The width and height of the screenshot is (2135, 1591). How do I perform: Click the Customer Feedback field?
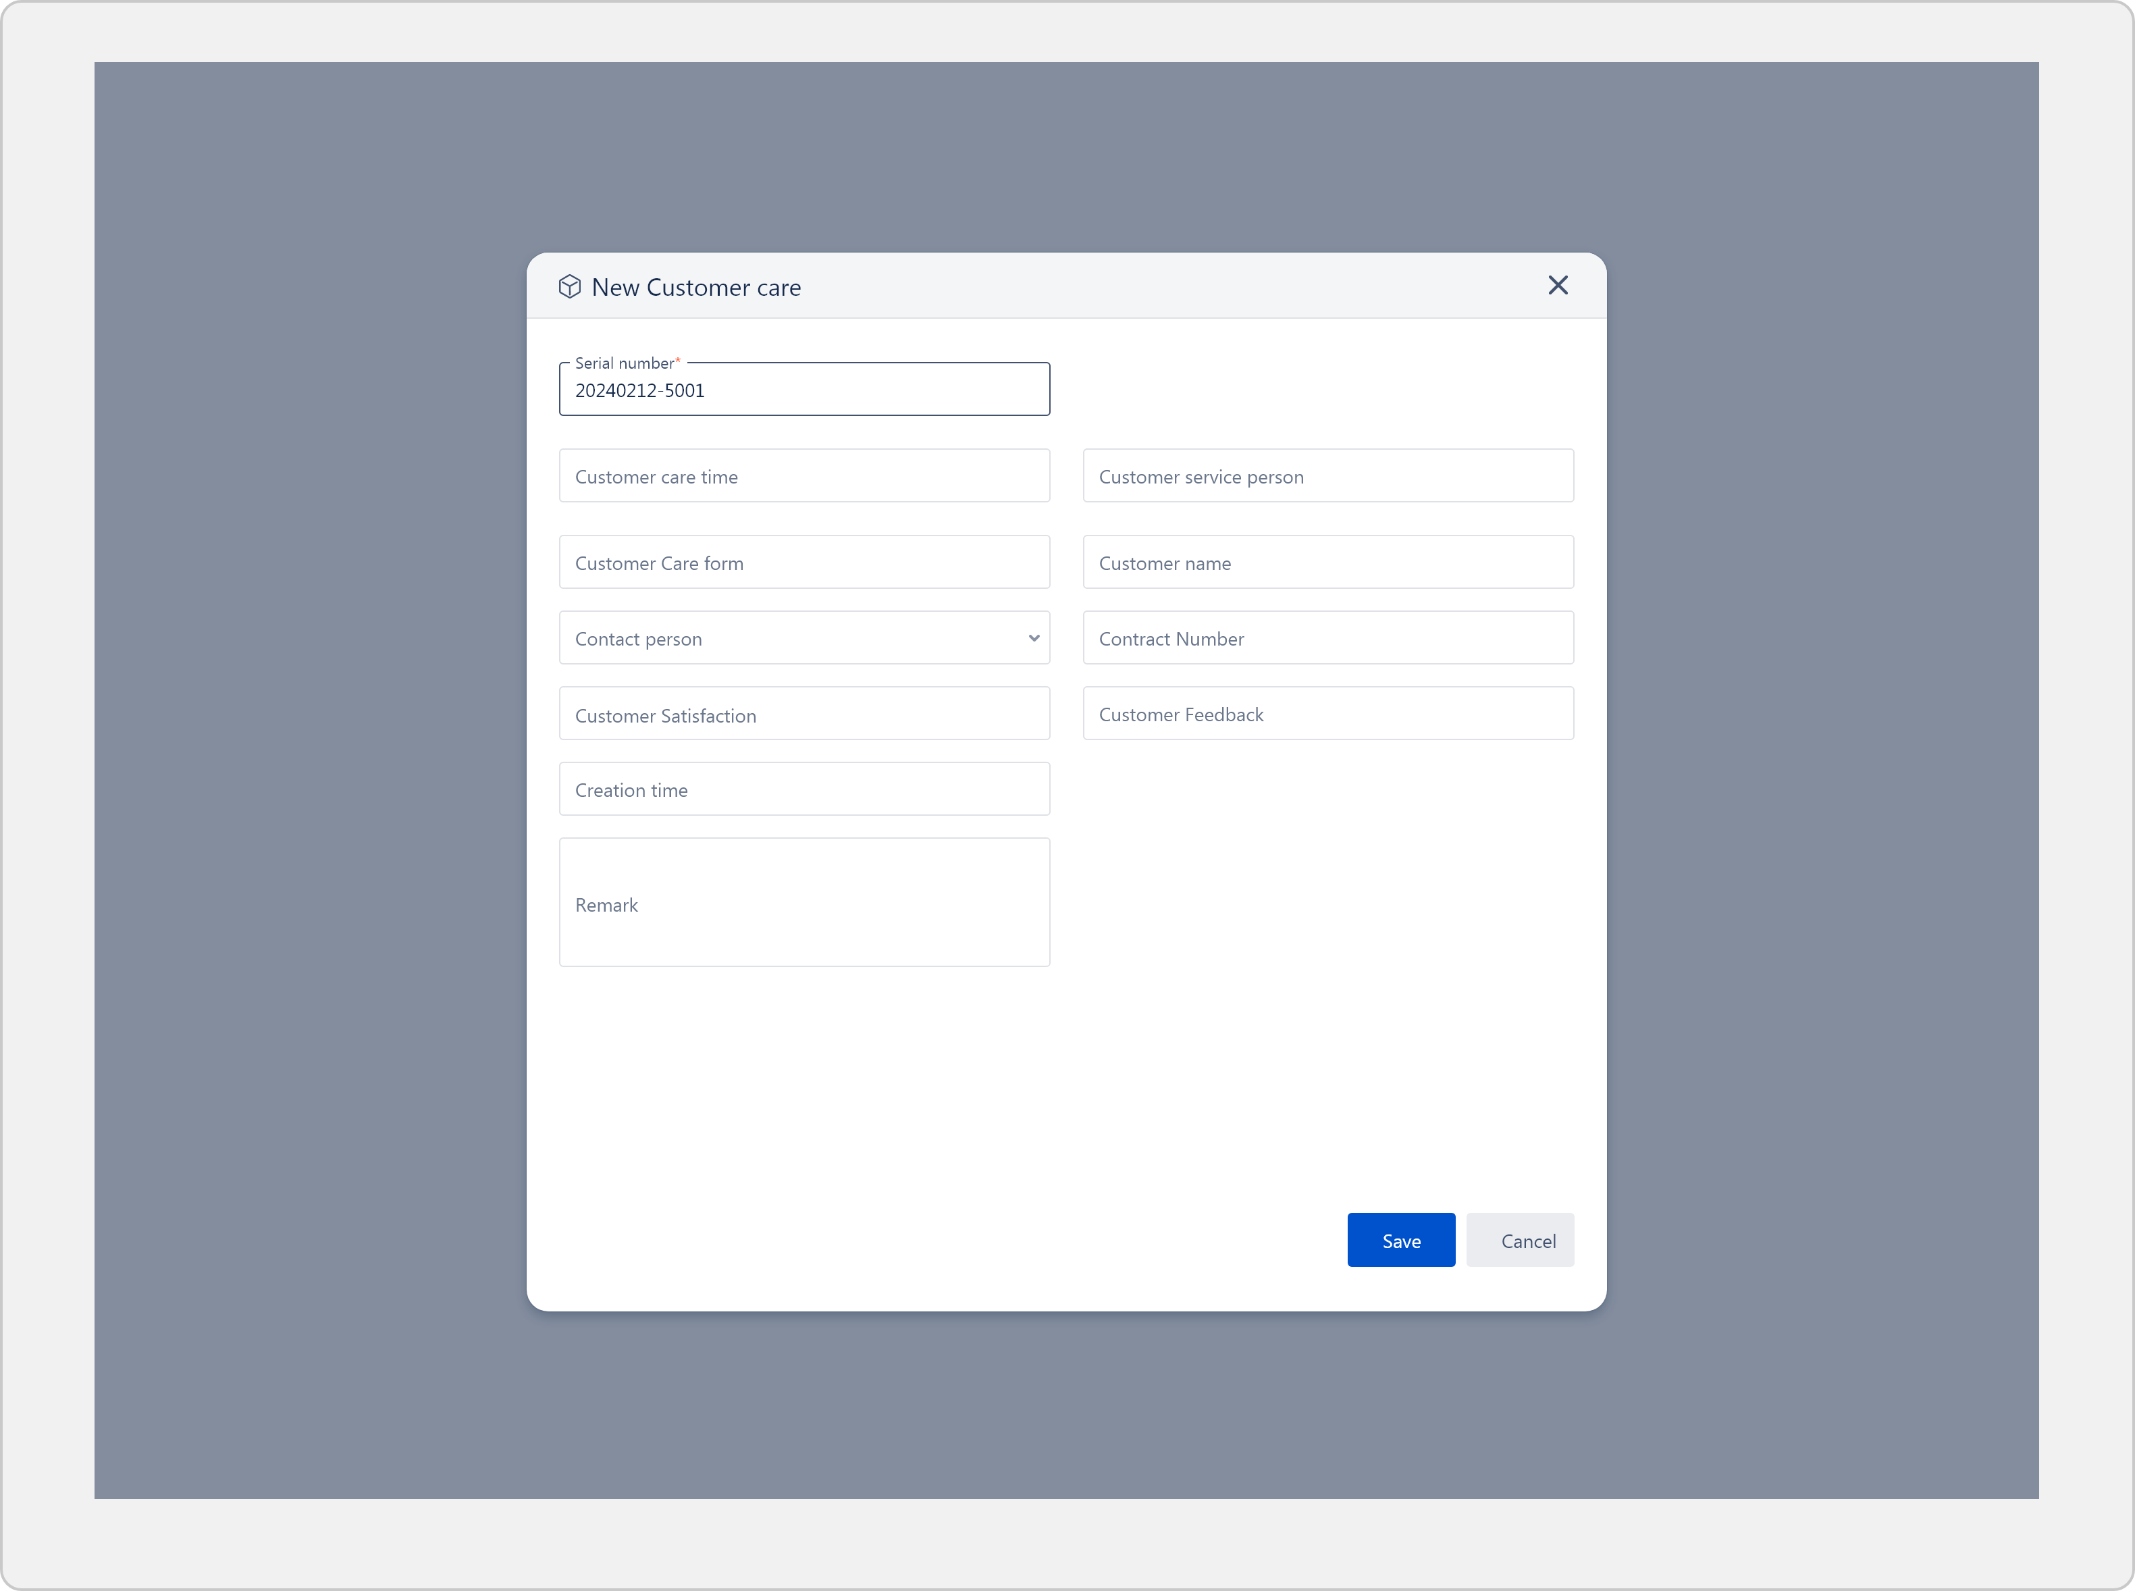click(1328, 714)
